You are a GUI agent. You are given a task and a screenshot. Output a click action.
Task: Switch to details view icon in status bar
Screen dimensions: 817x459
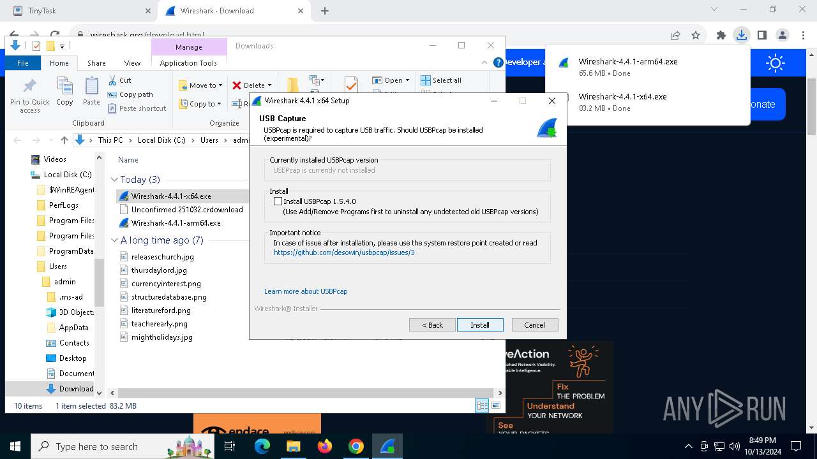click(x=482, y=405)
